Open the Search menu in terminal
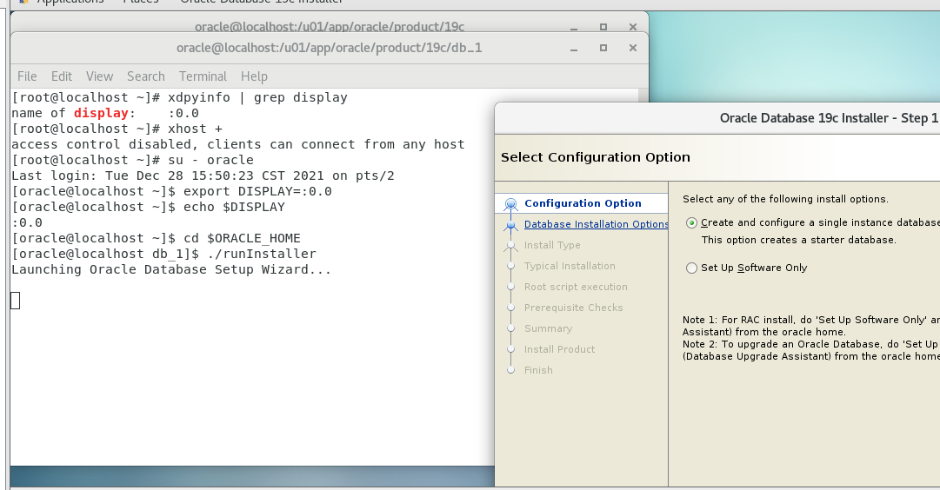 pos(146,76)
